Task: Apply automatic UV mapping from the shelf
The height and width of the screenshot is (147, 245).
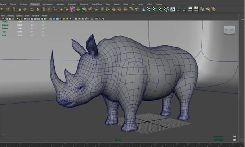Action: 166,9
